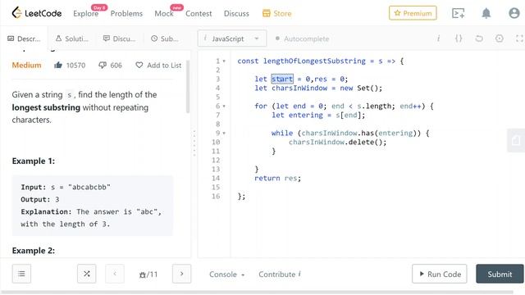525x295 pixels.
Task: Toggle fullscreen editor icon
Action: coord(519,39)
